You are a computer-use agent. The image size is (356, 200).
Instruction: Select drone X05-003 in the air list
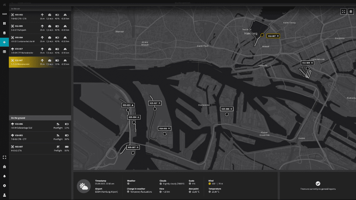(x=40, y=17)
